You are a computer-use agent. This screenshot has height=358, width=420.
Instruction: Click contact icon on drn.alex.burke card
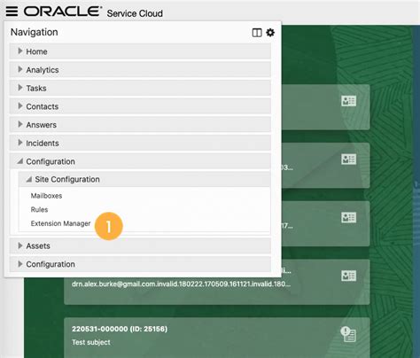[348, 276]
